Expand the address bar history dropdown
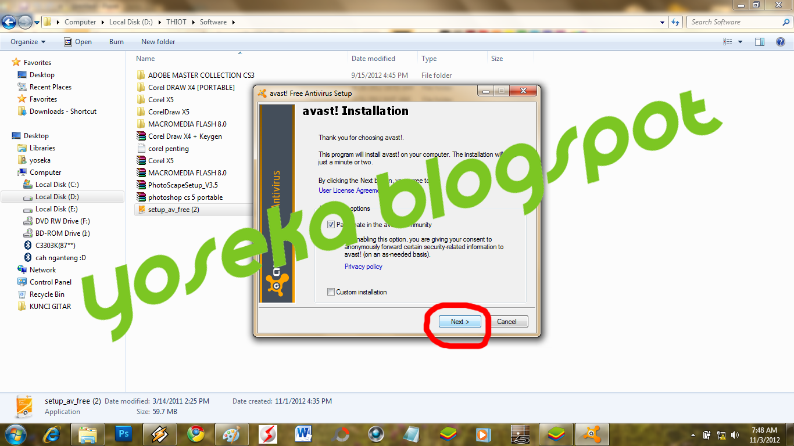794x446 pixels. [x=663, y=22]
